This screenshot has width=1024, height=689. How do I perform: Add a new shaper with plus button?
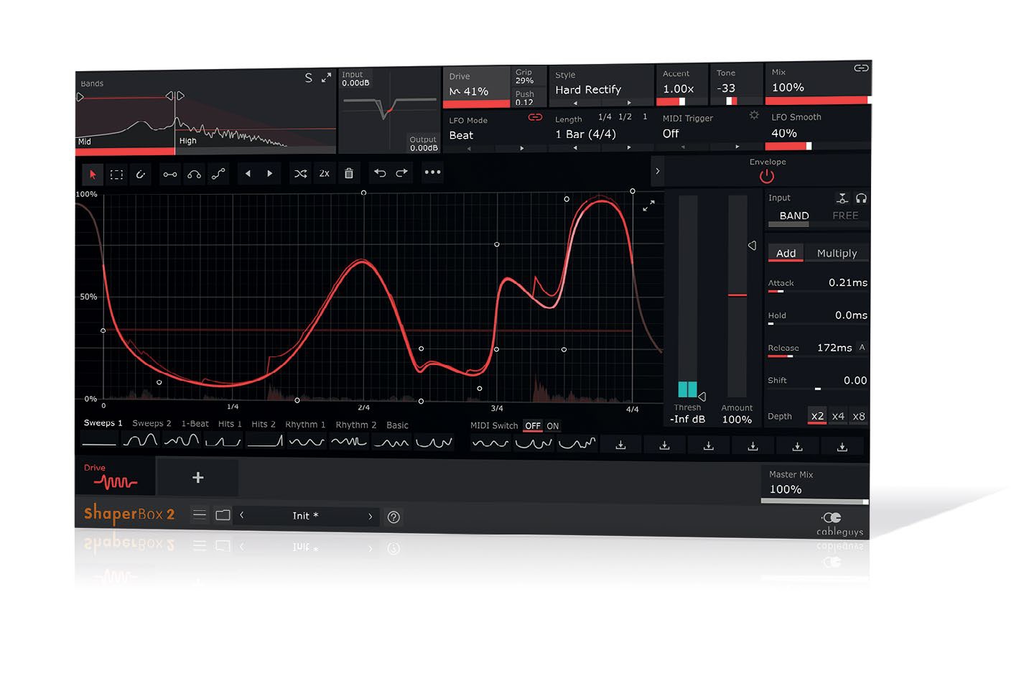[x=198, y=477]
